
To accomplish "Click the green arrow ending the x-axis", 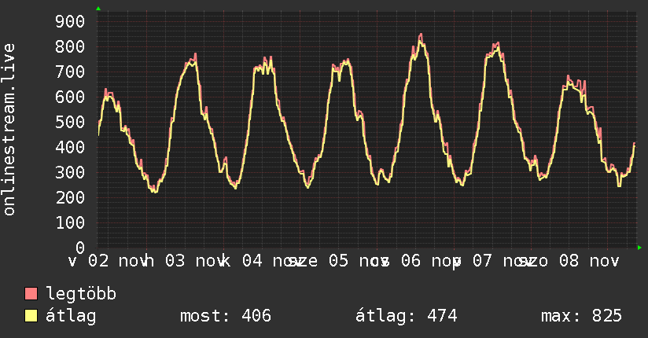I will pyautogui.click(x=639, y=248).
